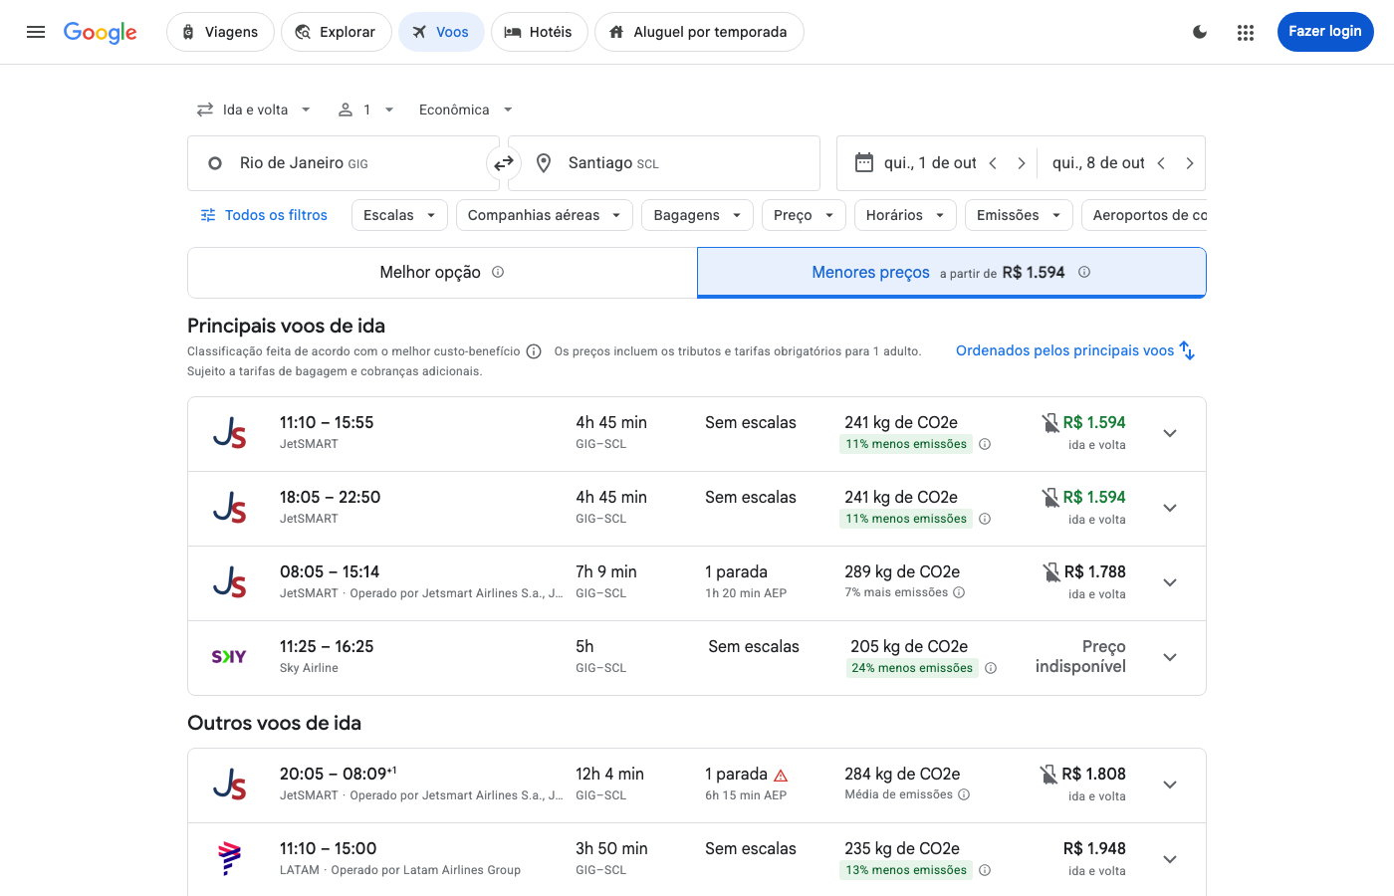Expand details of 20:05 JetSMART flight
Viewport: 1394px width, 896px height.
pos(1170,784)
